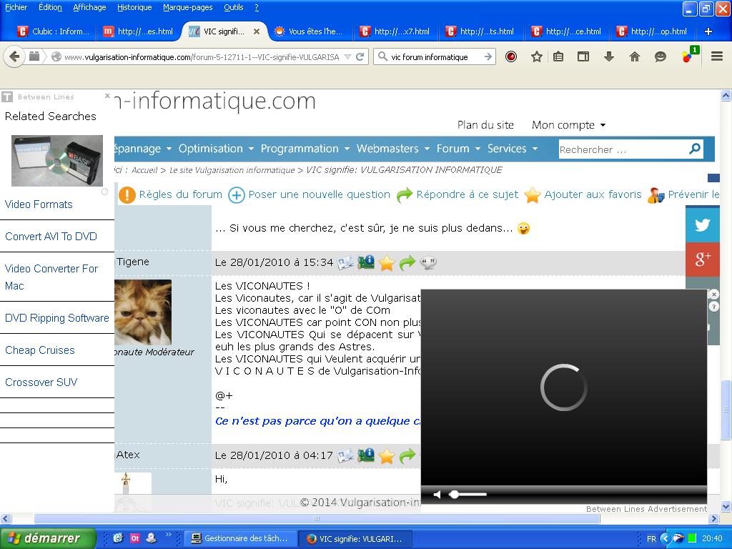This screenshot has width=732, height=549.
Task: Click the search magnifier in Rechercher box
Action: click(x=694, y=149)
